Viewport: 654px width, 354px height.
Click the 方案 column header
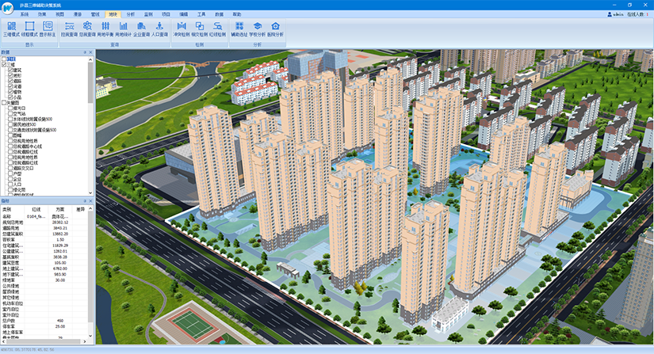coord(59,208)
